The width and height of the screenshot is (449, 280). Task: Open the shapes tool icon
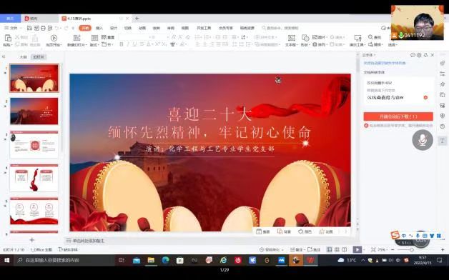click(x=305, y=38)
